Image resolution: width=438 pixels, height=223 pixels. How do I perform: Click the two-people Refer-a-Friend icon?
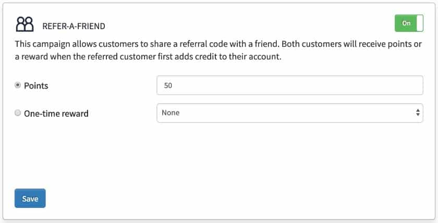pos(25,24)
